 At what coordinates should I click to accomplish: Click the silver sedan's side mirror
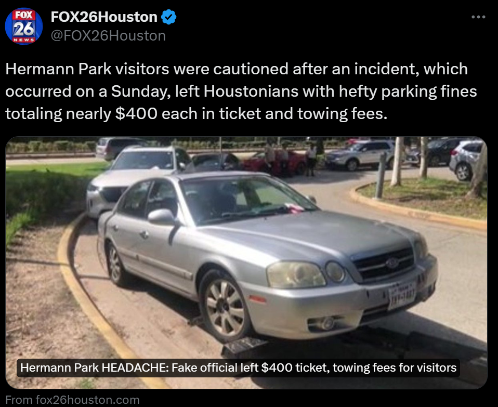(162, 217)
